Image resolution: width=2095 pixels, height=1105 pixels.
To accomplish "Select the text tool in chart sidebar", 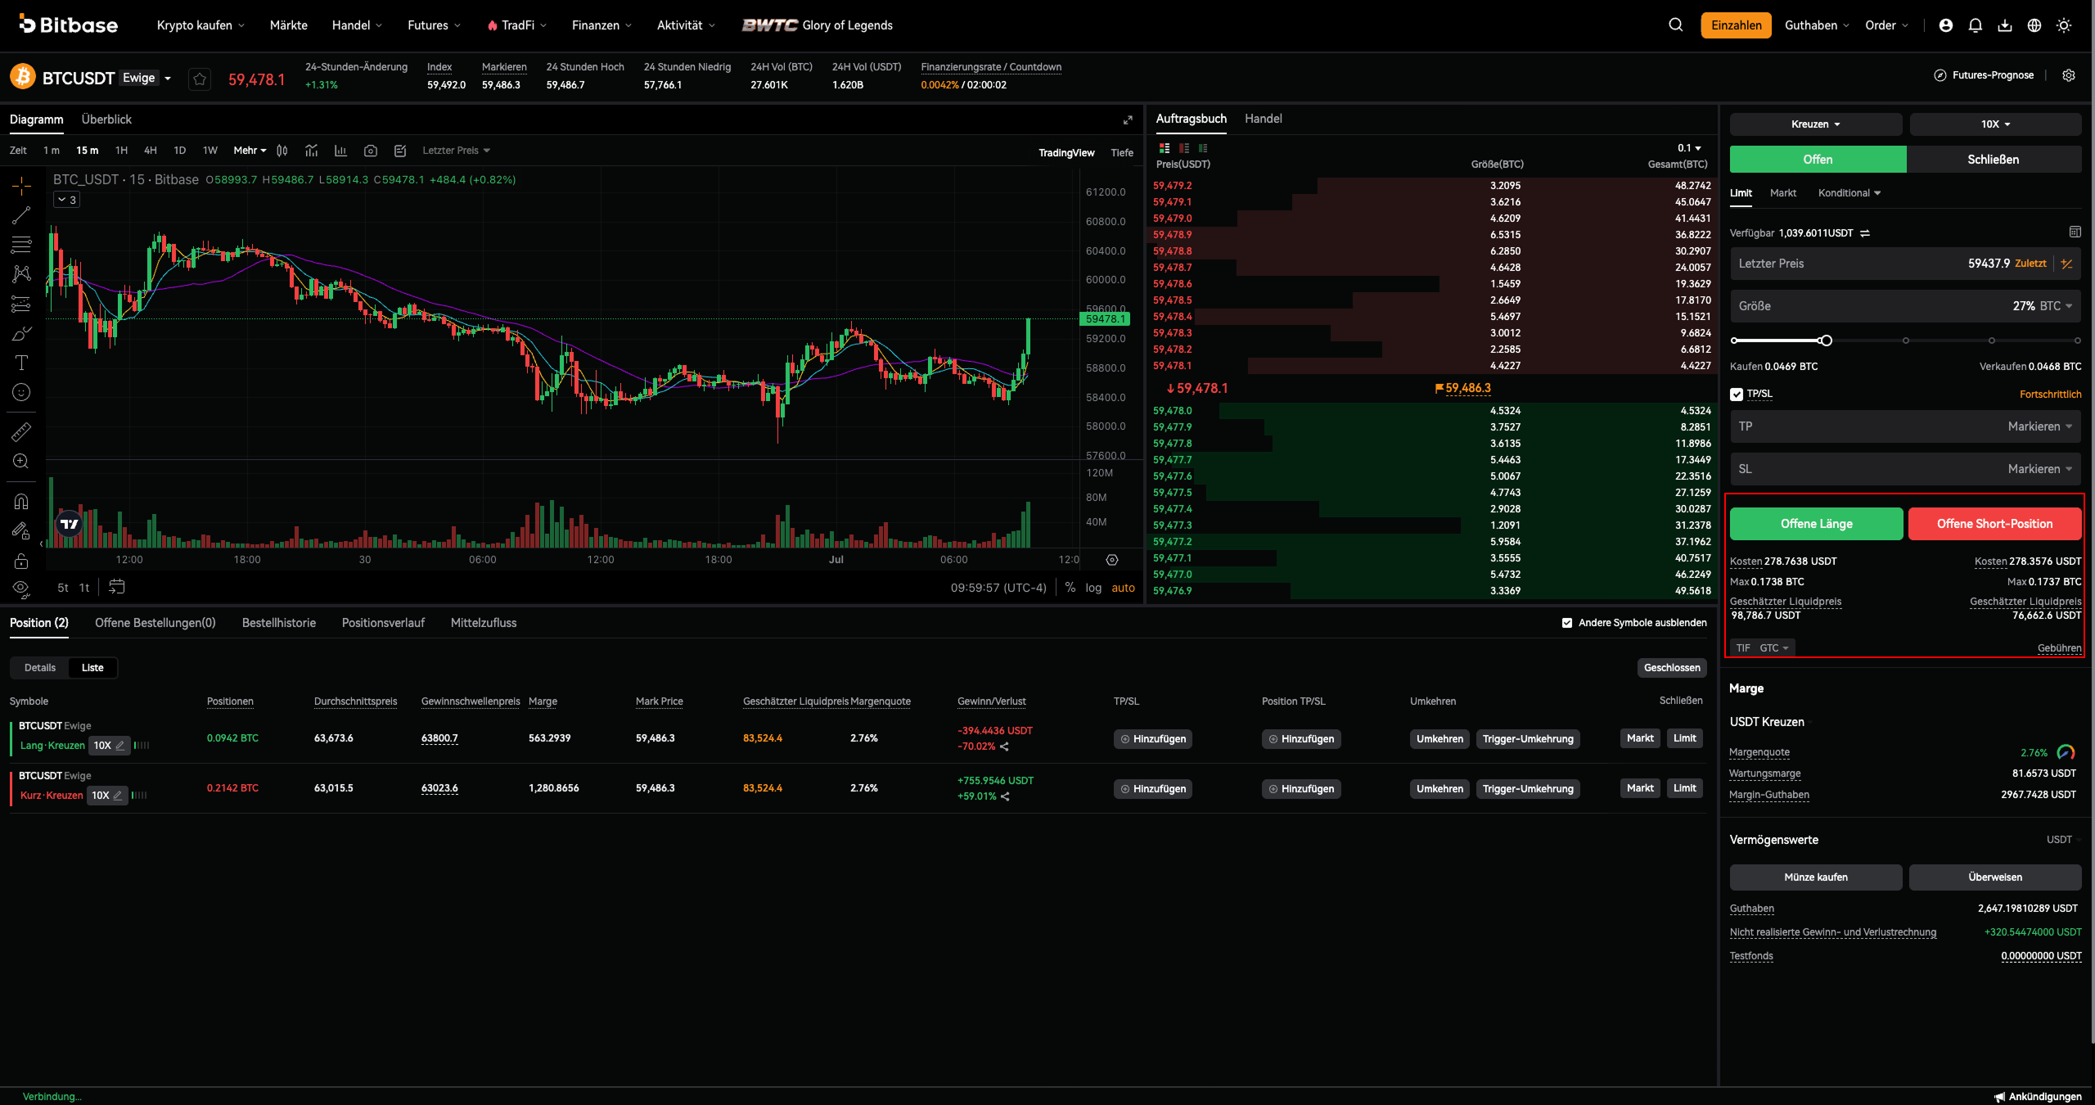I will pyautogui.click(x=21, y=363).
